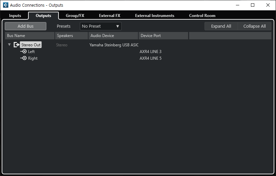Open the Group/FX tab
This screenshot has height=176, width=276.
pyautogui.click(x=75, y=16)
